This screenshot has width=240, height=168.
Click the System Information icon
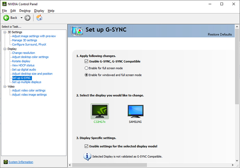pos(5,162)
